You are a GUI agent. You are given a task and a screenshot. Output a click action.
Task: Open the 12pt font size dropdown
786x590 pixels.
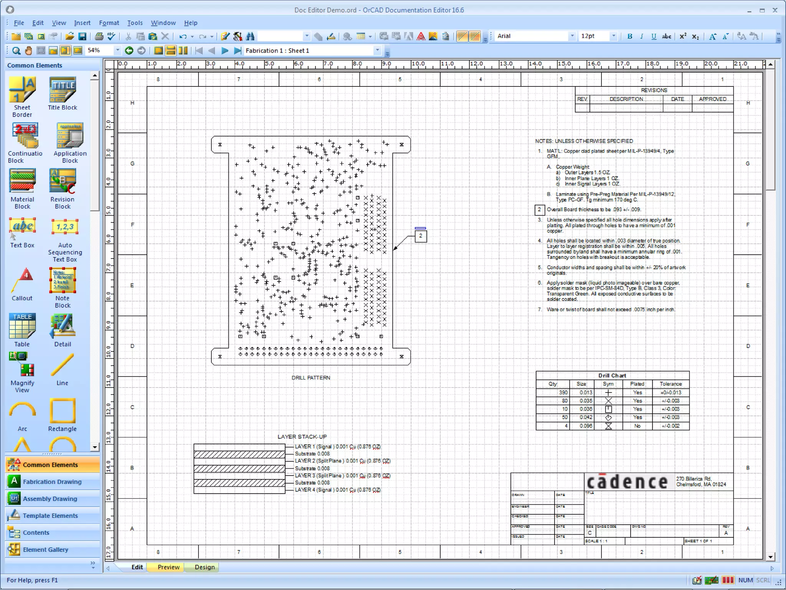(614, 36)
